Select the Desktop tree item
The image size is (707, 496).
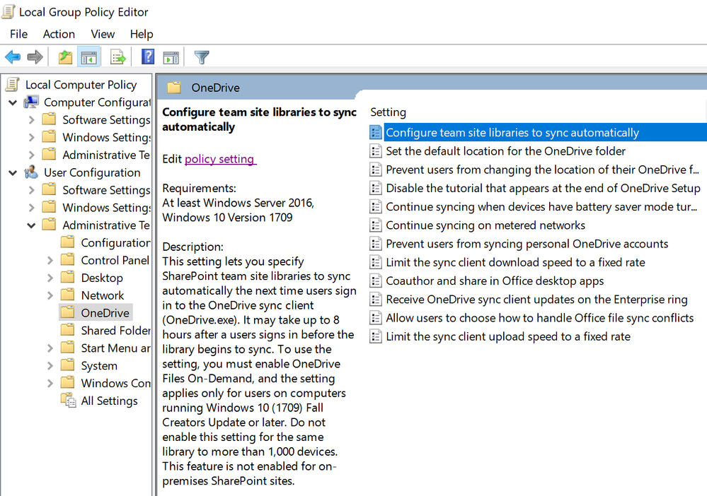(102, 278)
